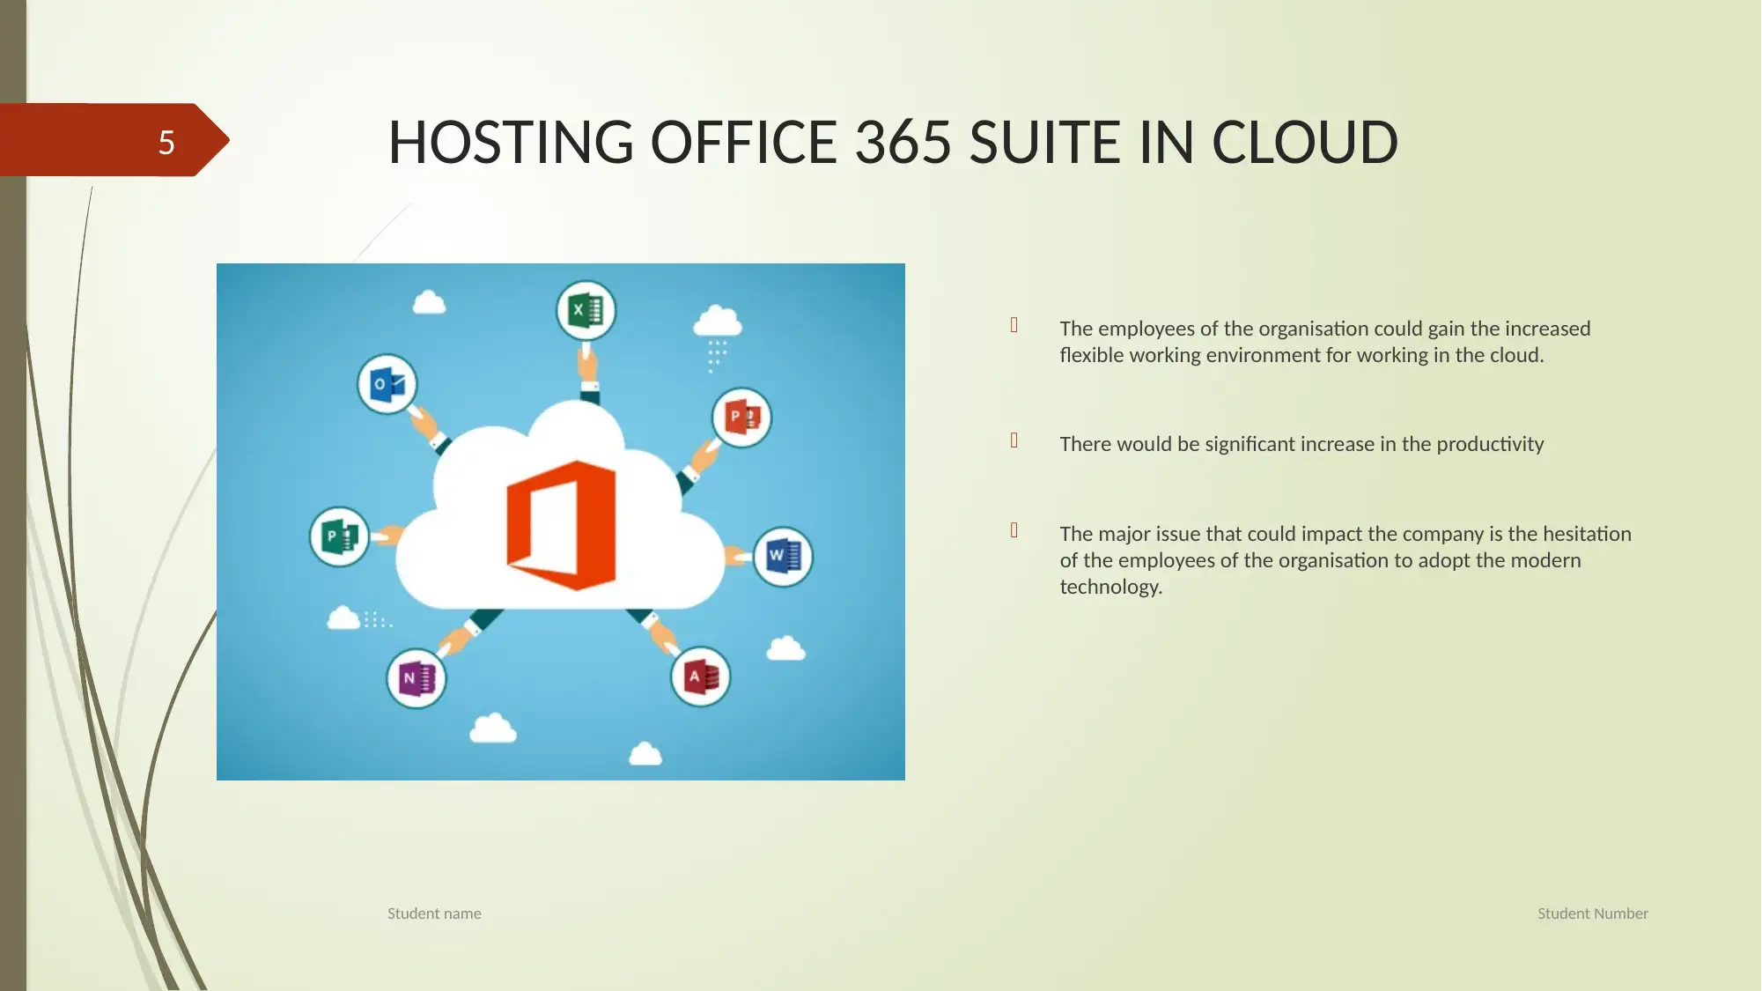Click the bullet marker before the first bullet
The height and width of the screenshot is (991, 1762).
coord(1014,325)
